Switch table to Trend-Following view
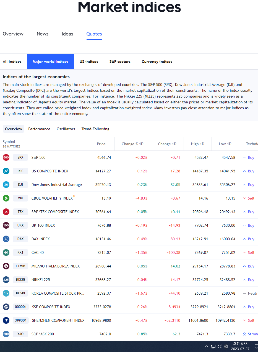 click(x=95, y=129)
